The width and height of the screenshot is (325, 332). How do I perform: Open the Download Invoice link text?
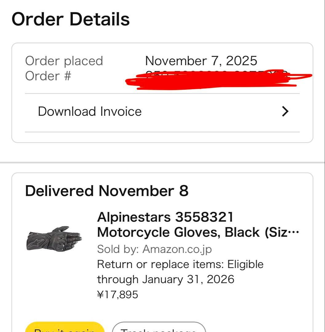89,111
